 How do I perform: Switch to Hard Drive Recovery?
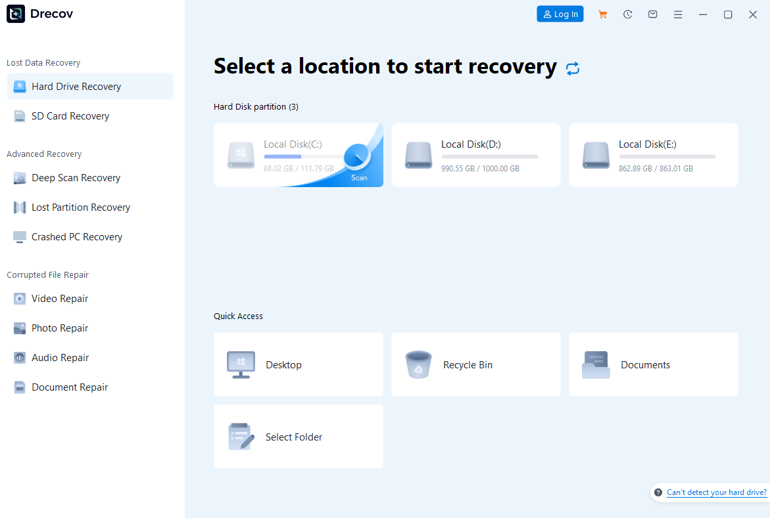click(76, 86)
